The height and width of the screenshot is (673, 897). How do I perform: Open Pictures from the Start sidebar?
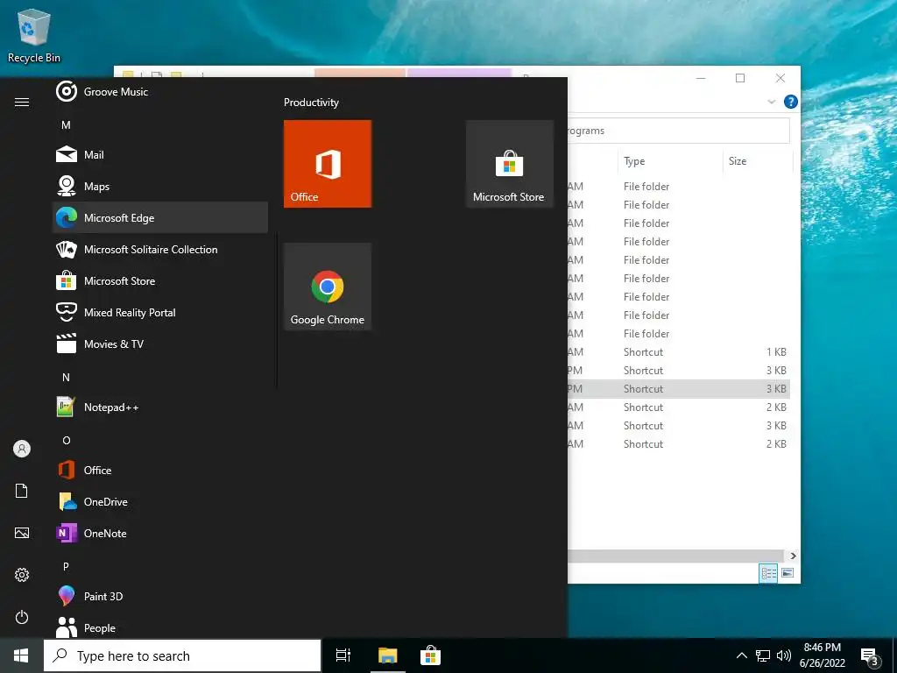[22, 533]
